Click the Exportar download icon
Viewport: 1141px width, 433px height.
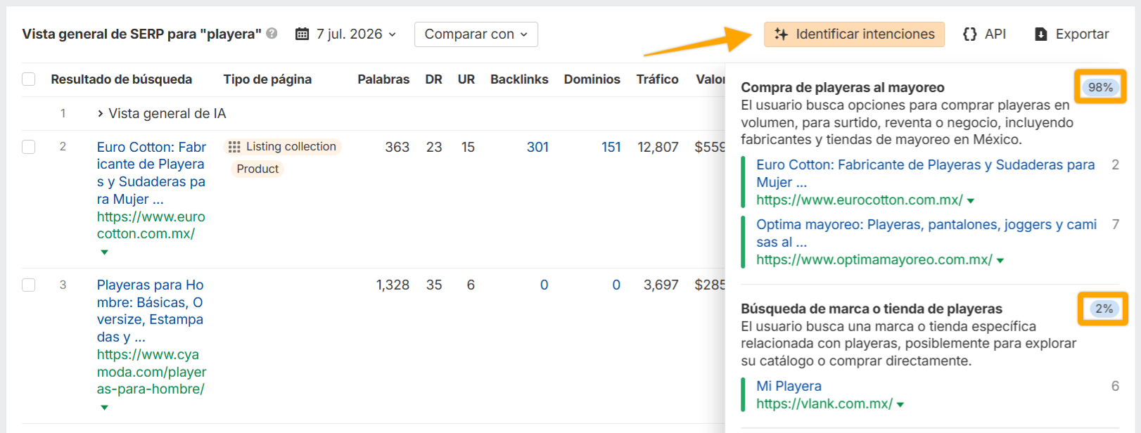coord(1041,34)
